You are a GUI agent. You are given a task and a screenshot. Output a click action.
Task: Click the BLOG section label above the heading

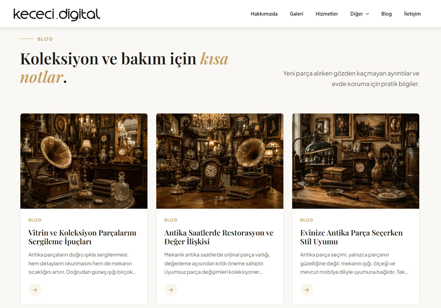click(45, 39)
